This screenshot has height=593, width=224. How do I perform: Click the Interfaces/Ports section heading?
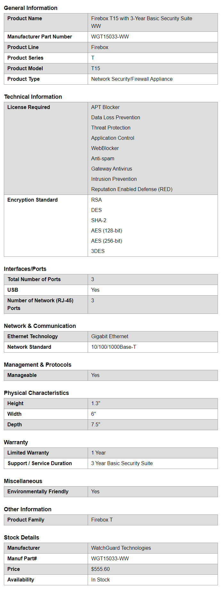click(x=25, y=269)
